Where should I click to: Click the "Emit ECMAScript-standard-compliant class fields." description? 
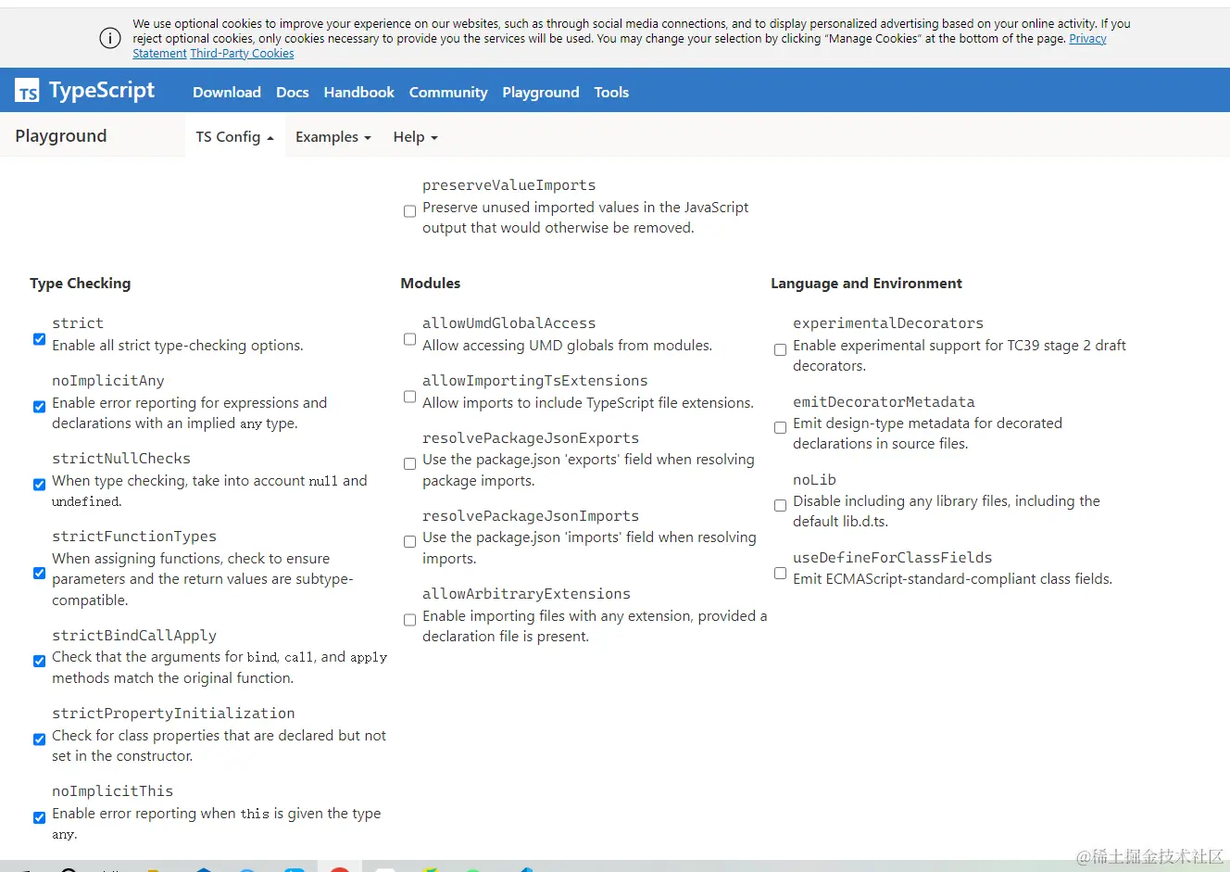tap(953, 579)
